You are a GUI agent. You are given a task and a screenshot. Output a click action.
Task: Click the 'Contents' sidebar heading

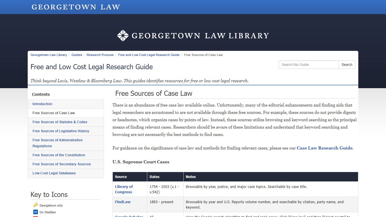[41, 94]
